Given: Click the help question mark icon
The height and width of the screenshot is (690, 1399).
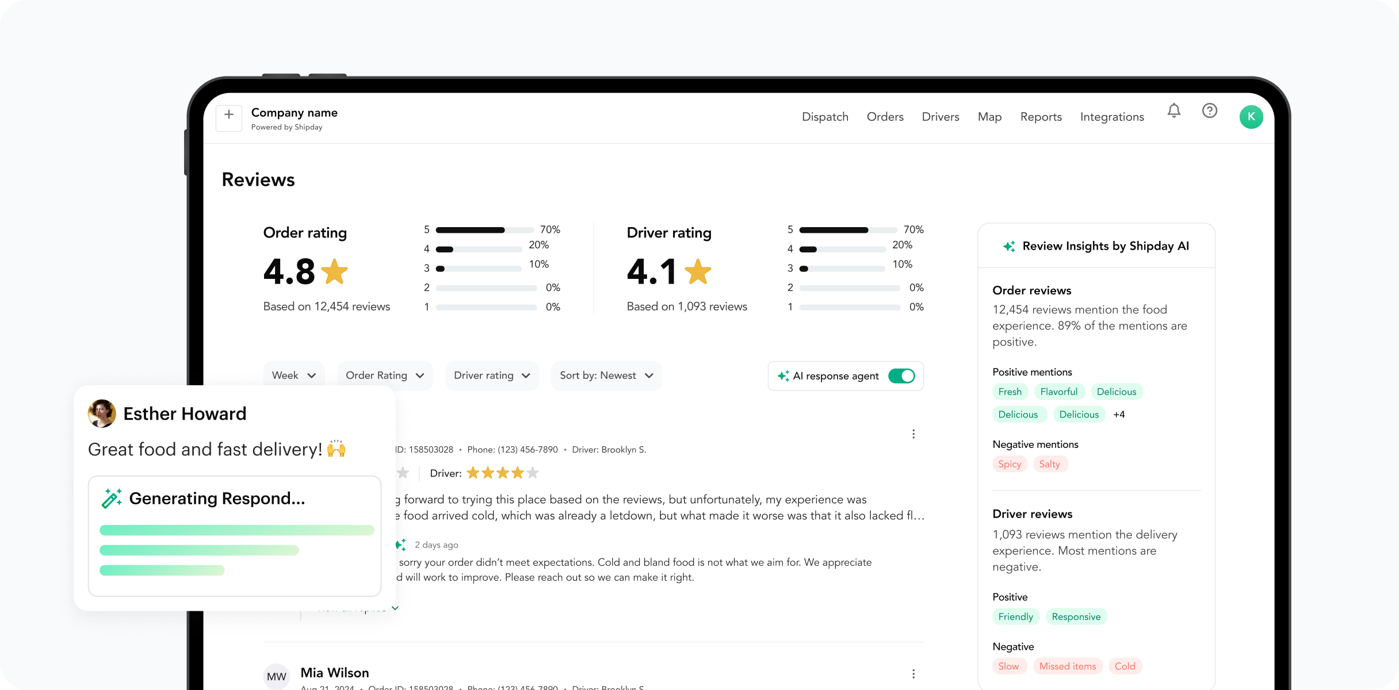Looking at the screenshot, I should [1209, 110].
